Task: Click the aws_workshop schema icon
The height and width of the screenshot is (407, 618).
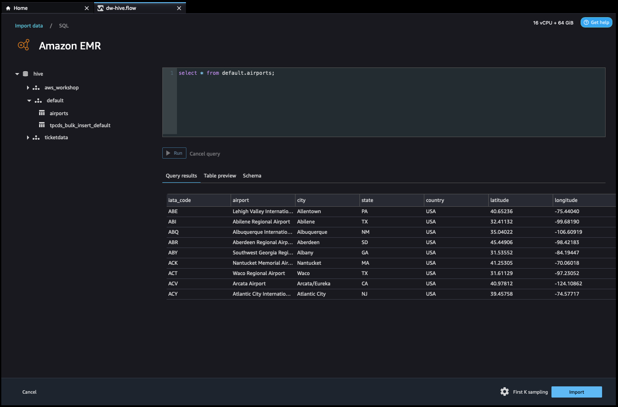Action: (36, 88)
